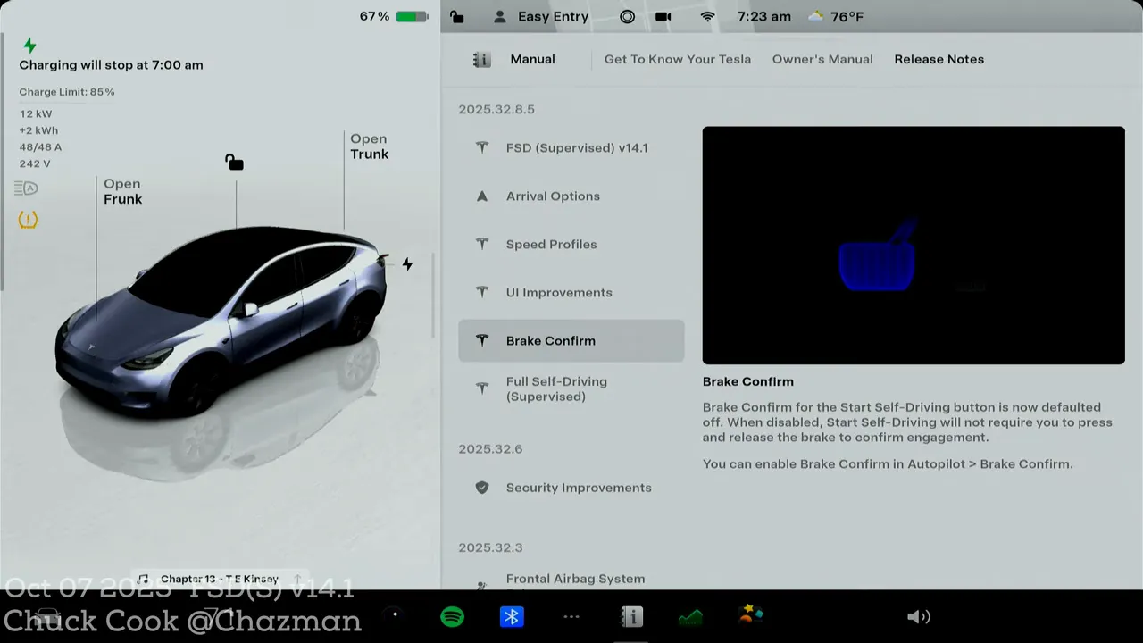Toggle the auto high beam headlight indicator
The image size is (1143, 643).
(26, 188)
